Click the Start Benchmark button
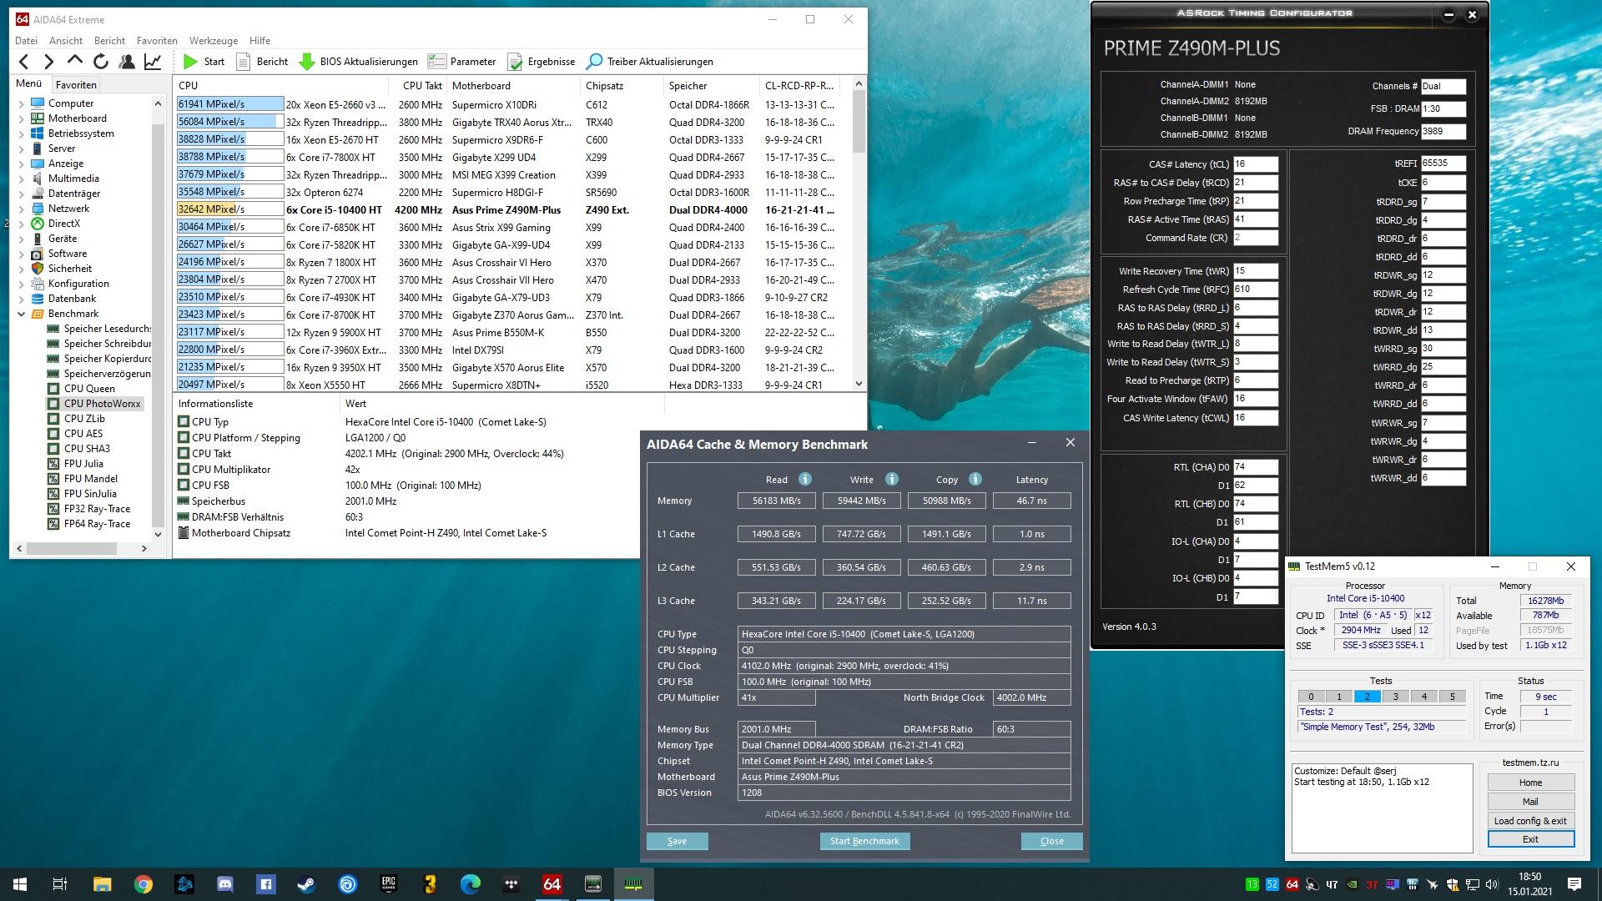The height and width of the screenshot is (901, 1602). tap(864, 841)
